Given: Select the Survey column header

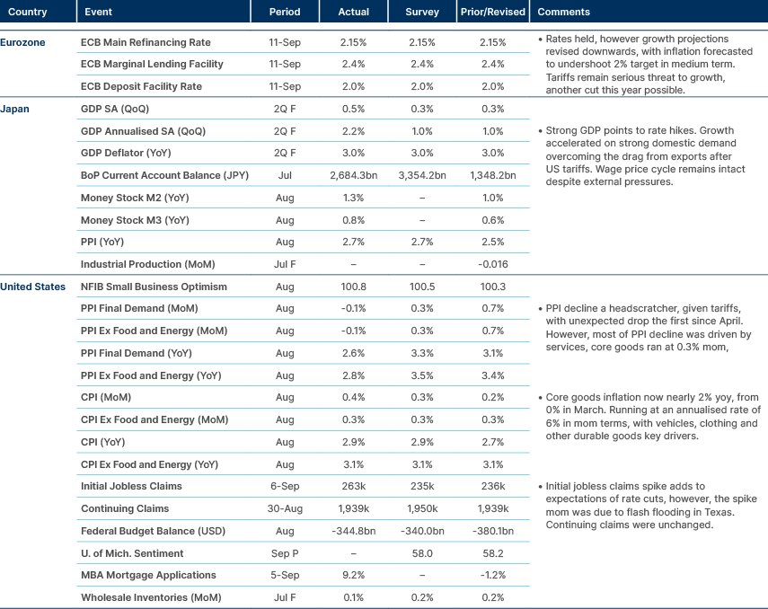Looking at the screenshot, I should coord(422,12).
